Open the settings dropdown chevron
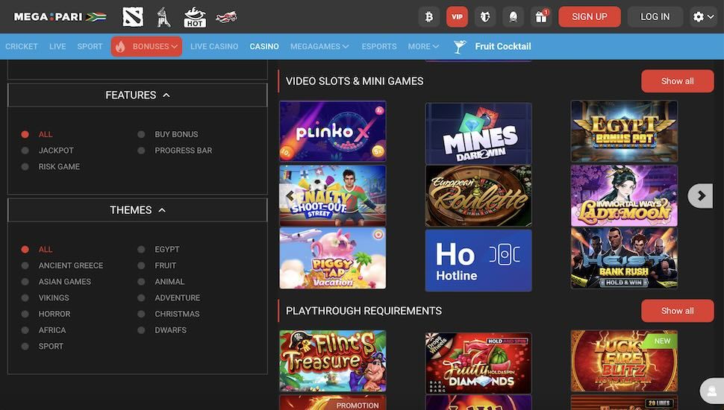This screenshot has width=724, height=410. 711,17
